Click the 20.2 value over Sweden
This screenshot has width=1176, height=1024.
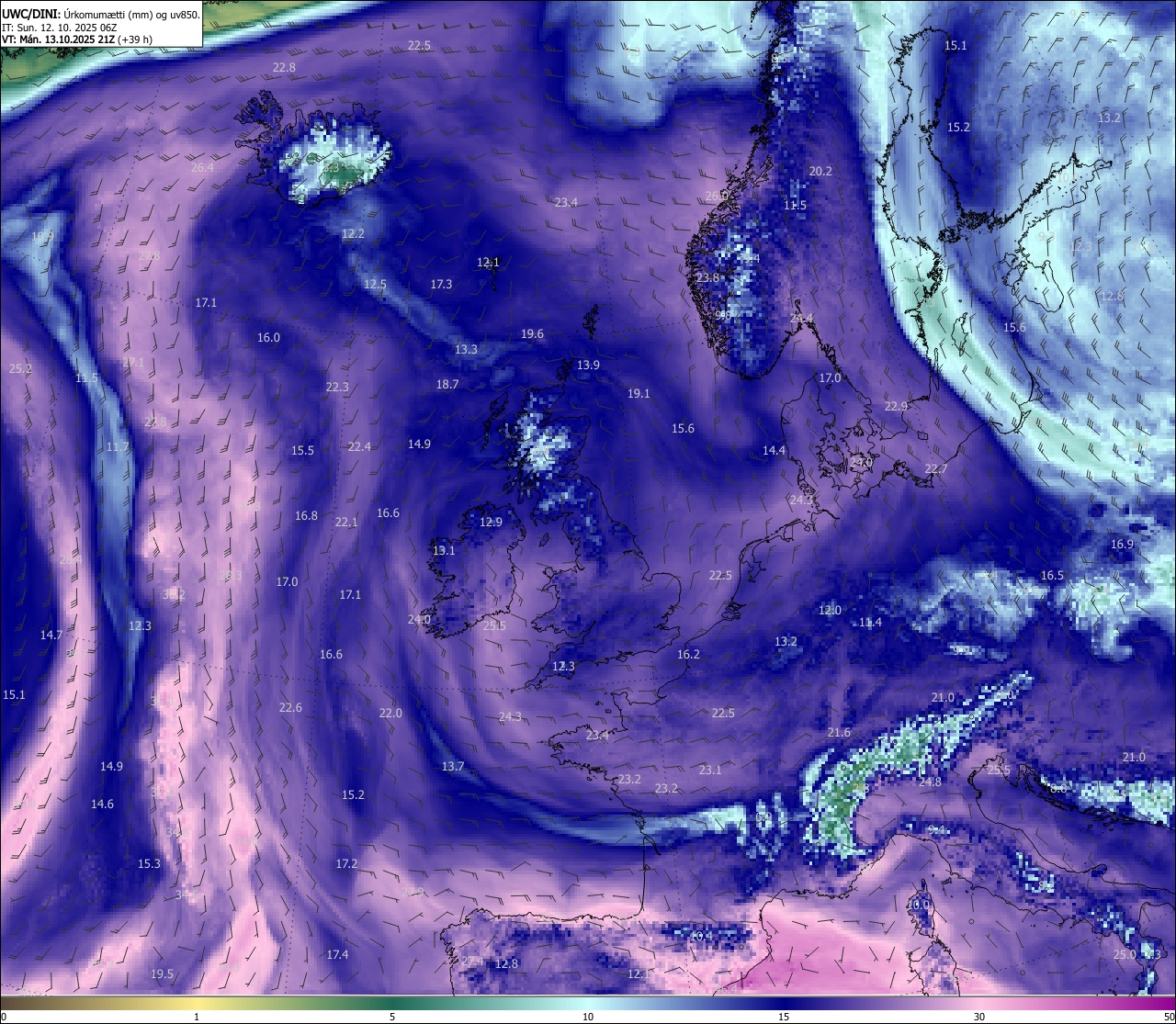(820, 171)
